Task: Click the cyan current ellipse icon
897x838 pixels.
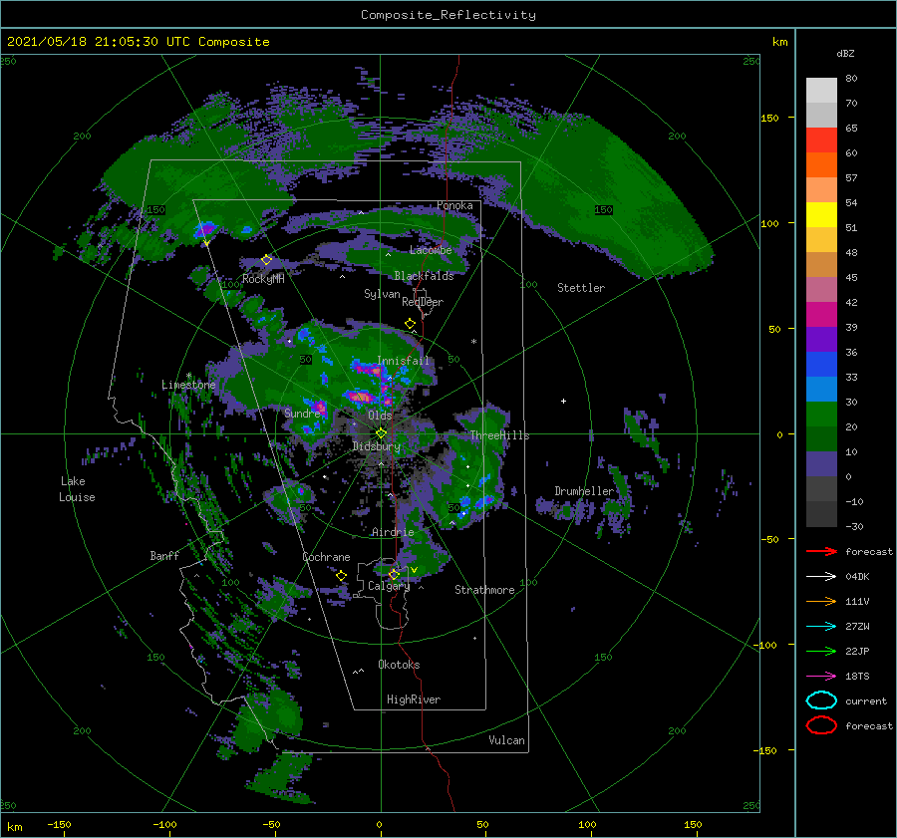Action: [x=821, y=700]
